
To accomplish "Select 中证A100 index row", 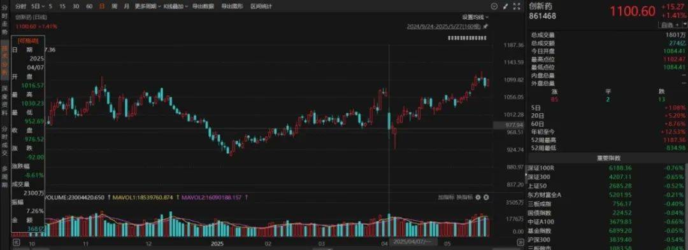I will point(607,221).
